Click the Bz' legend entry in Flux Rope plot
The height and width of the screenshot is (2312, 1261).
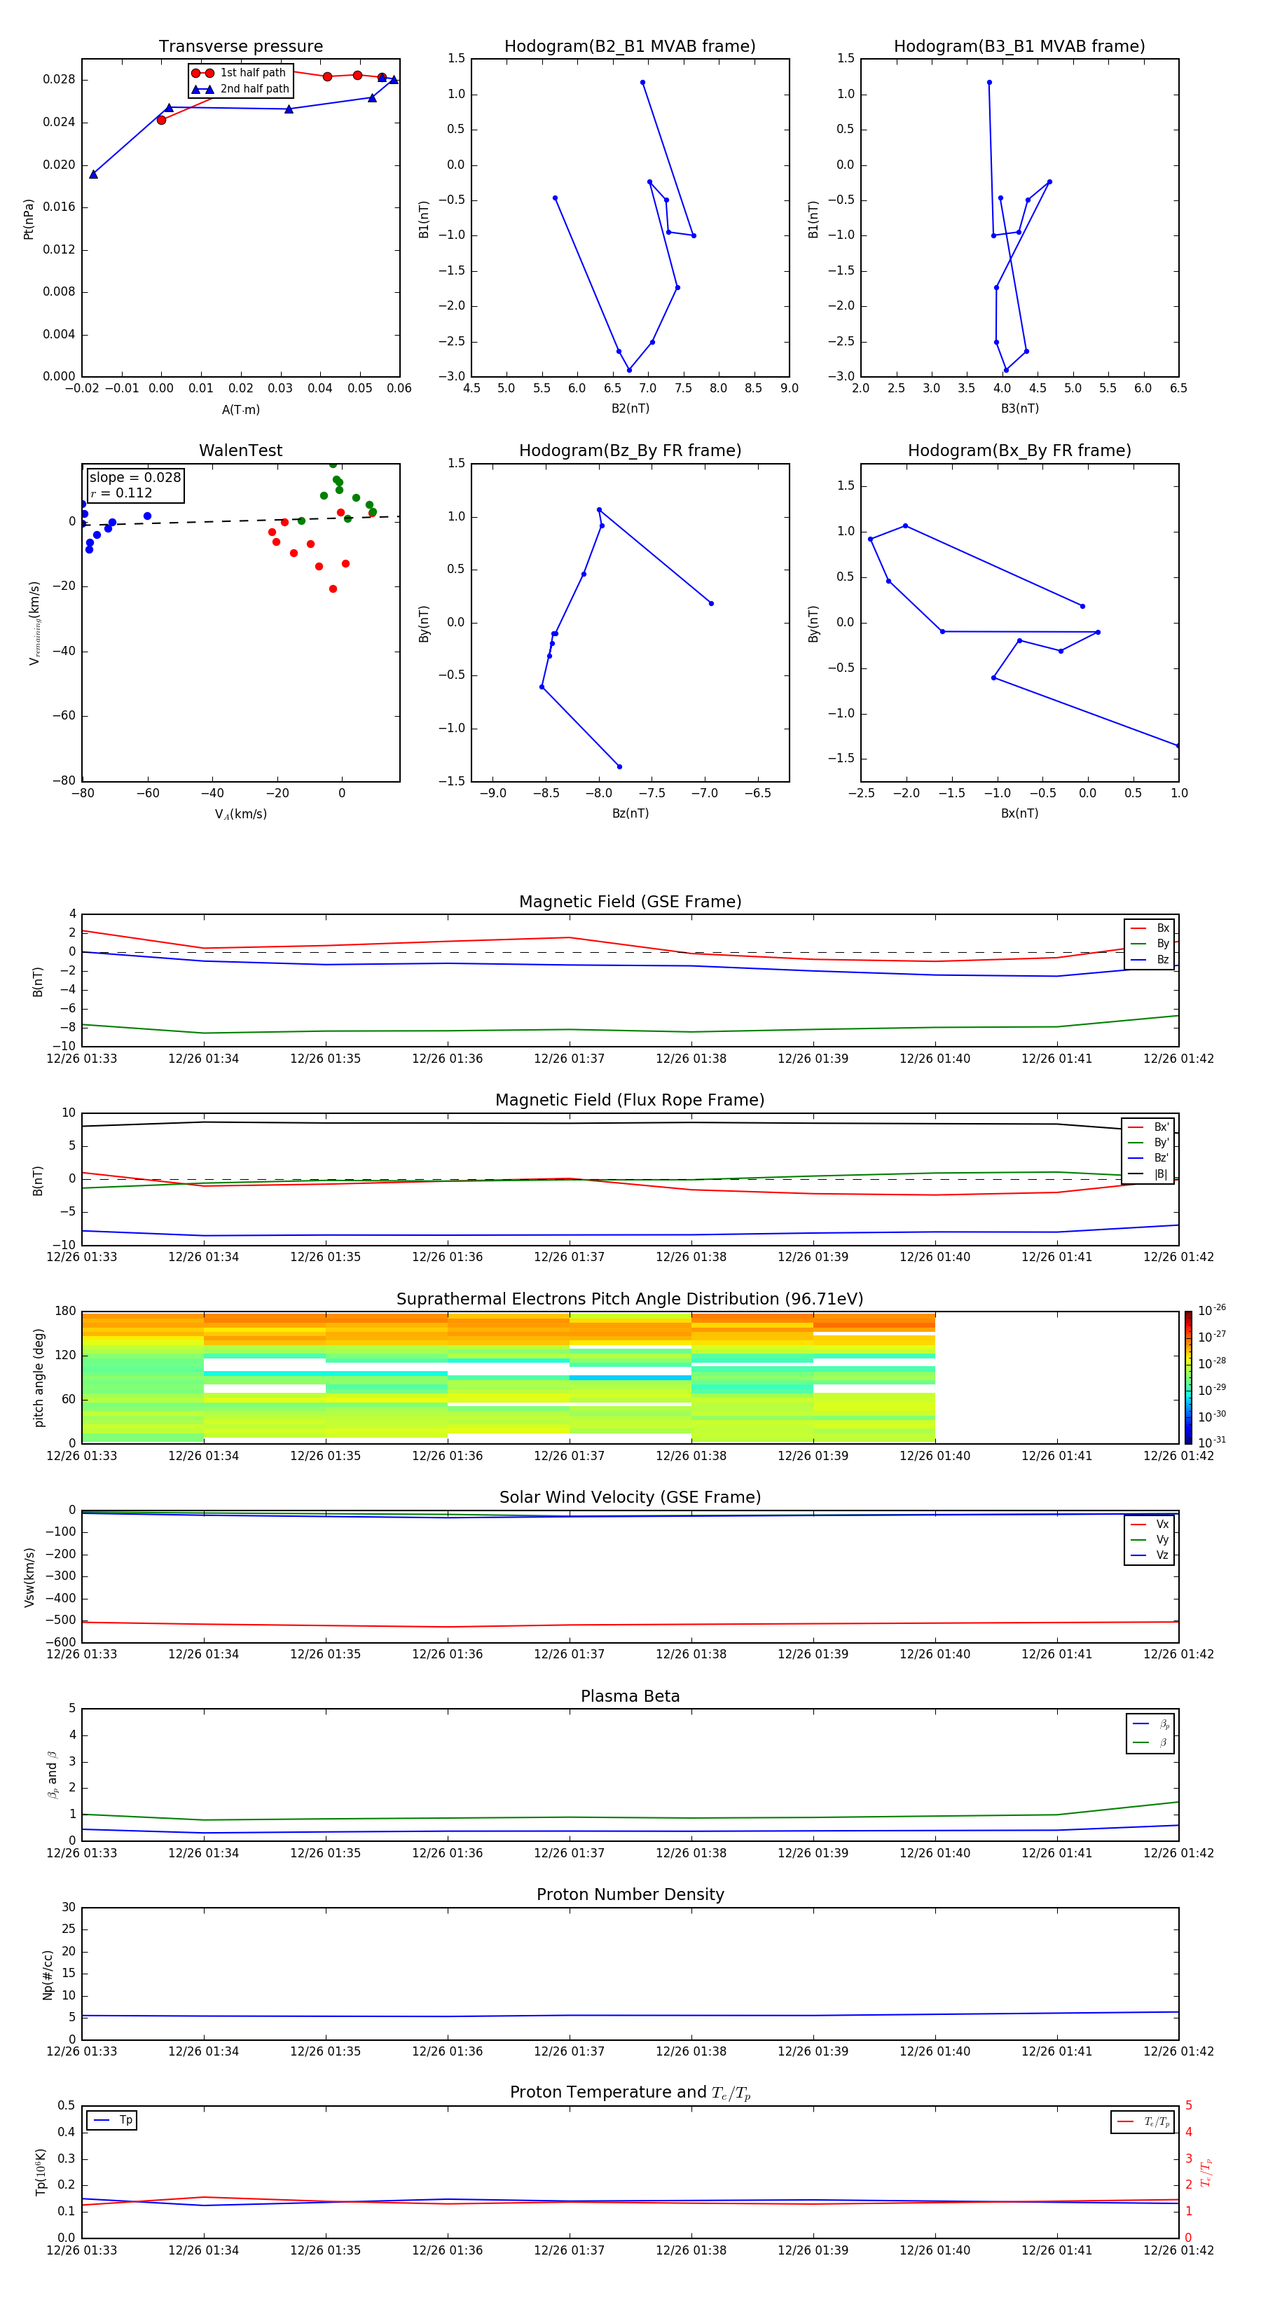1148,1158
